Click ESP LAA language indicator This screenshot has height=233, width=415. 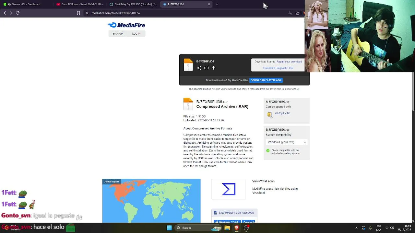pos(379,228)
